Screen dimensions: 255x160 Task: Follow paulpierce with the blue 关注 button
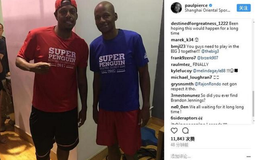(x=243, y=8)
